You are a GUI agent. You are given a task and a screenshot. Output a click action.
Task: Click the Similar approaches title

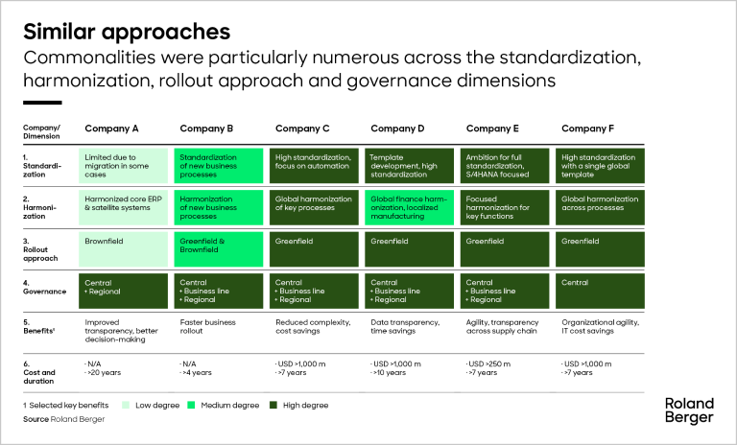pos(127,32)
